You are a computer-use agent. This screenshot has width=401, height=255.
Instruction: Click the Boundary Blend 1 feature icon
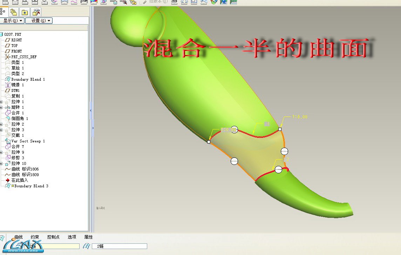pyautogui.click(x=8, y=79)
